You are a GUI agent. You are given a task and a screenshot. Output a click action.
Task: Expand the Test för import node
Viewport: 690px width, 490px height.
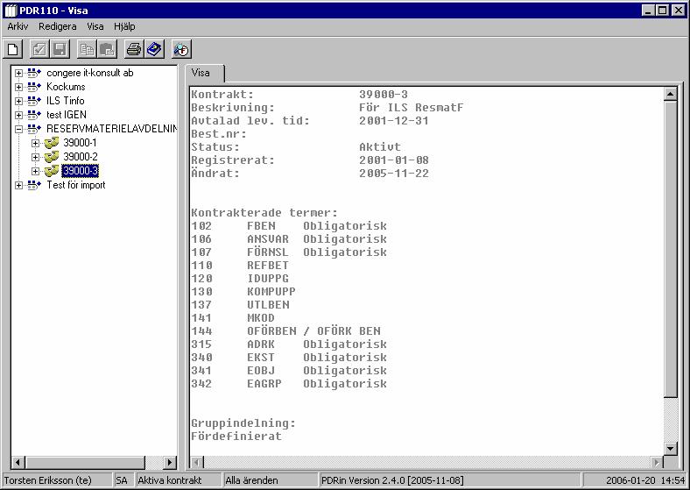tap(18, 186)
